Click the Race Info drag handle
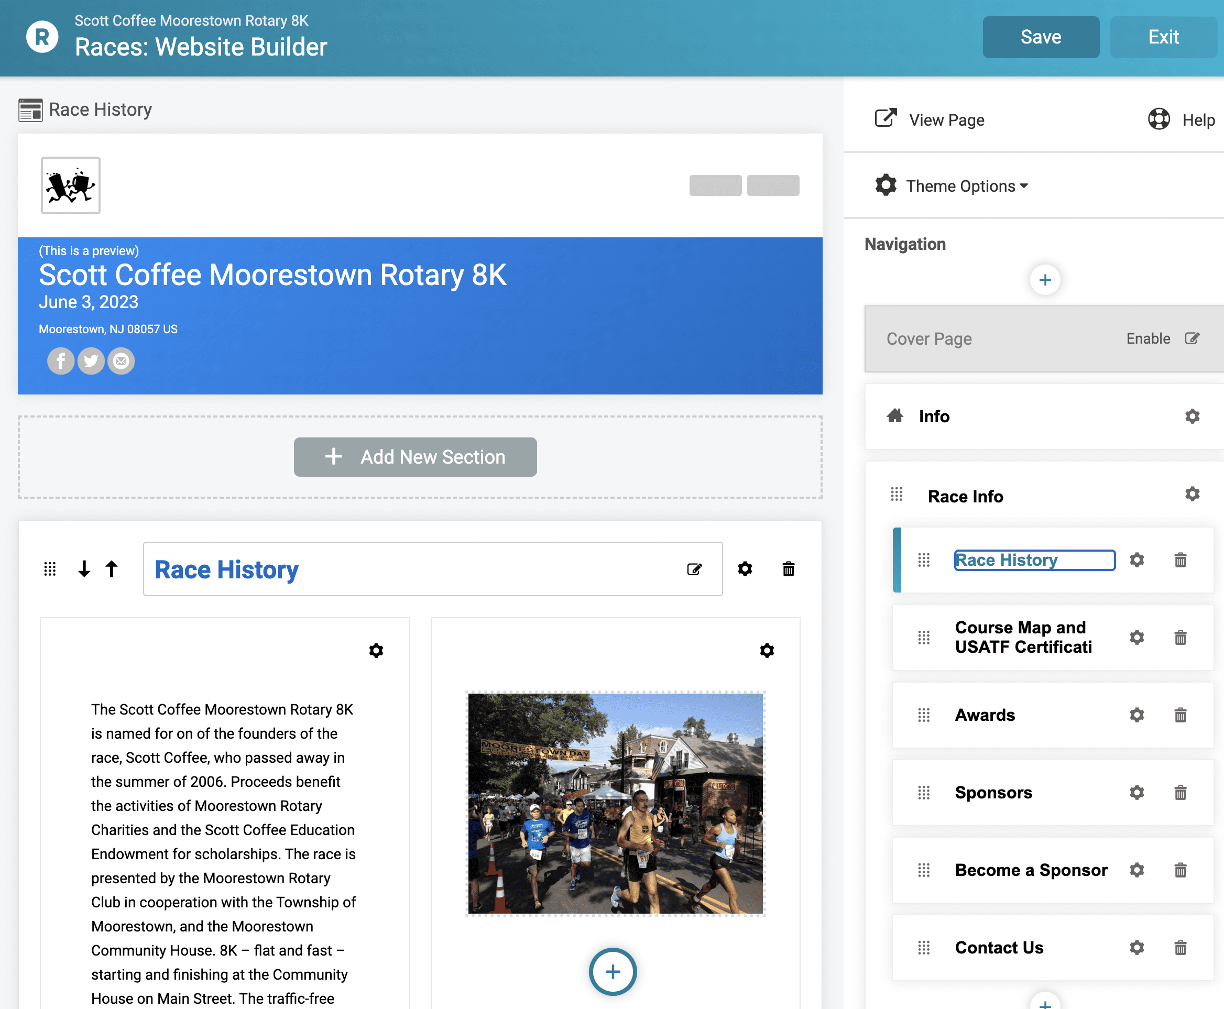 pyautogui.click(x=897, y=494)
